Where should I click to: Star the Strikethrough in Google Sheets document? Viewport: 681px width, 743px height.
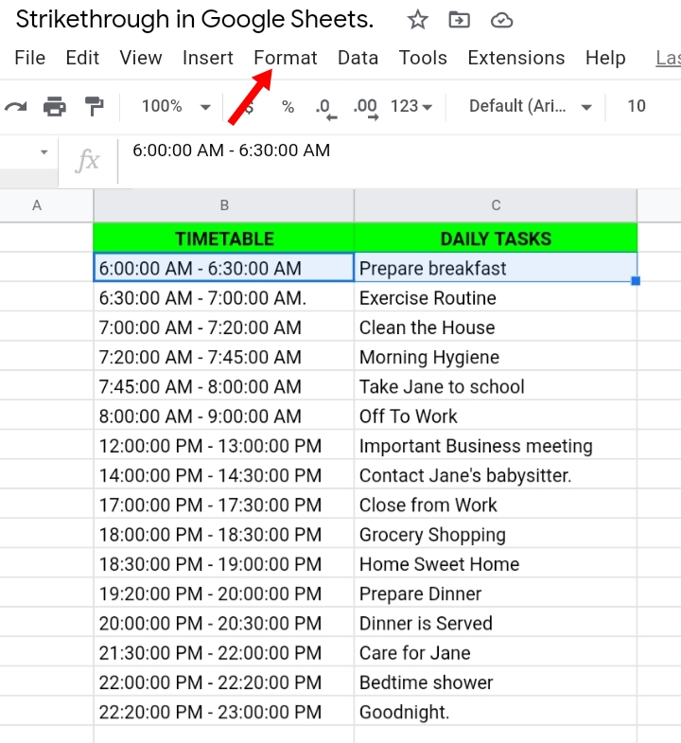point(417,20)
